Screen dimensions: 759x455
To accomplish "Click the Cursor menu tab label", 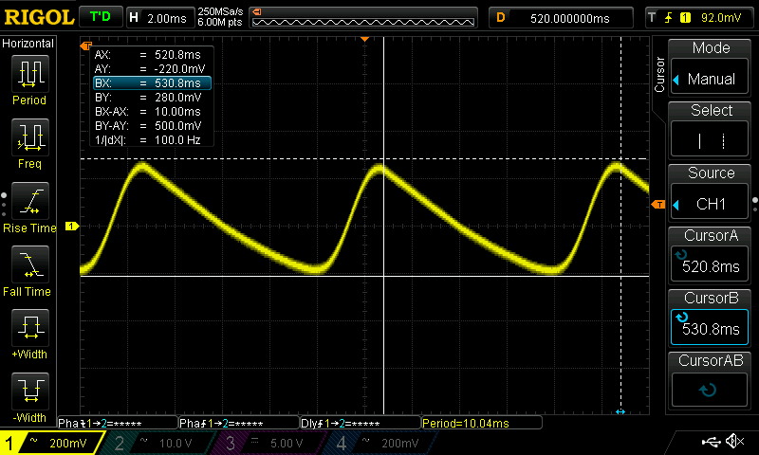I will point(659,75).
